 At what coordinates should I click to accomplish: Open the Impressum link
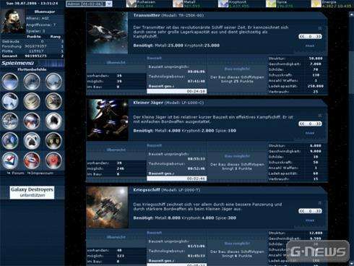[x=40, y=173]
